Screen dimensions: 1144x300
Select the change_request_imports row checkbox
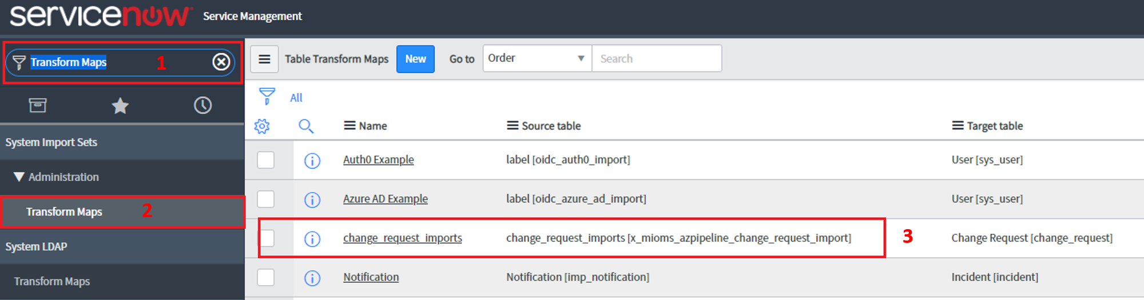266,238
